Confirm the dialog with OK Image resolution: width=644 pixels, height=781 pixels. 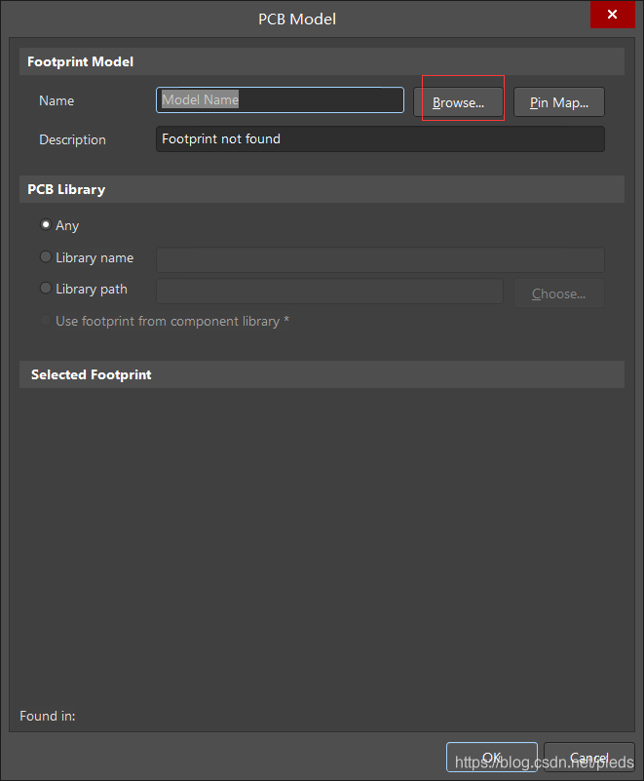click(x=491, y=758)
